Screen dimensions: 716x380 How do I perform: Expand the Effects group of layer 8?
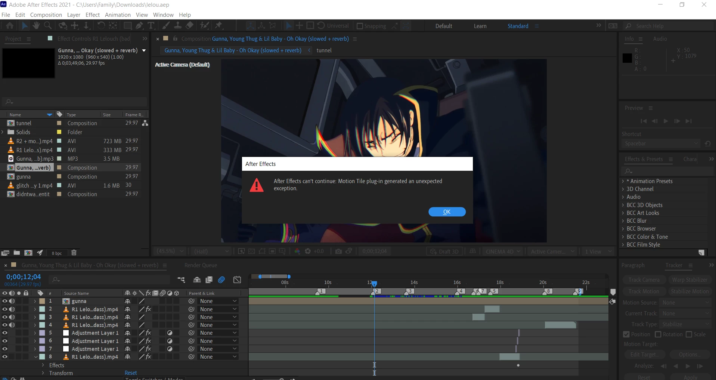pos(43,365)
